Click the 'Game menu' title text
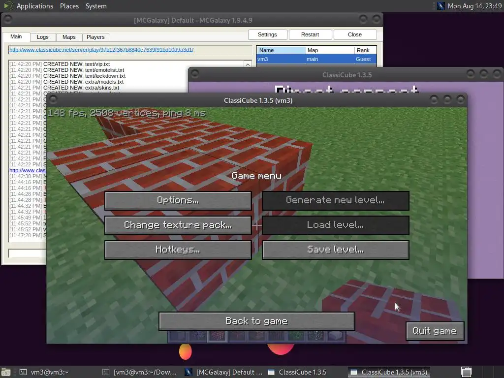The image size is (504, 378). 256,176
